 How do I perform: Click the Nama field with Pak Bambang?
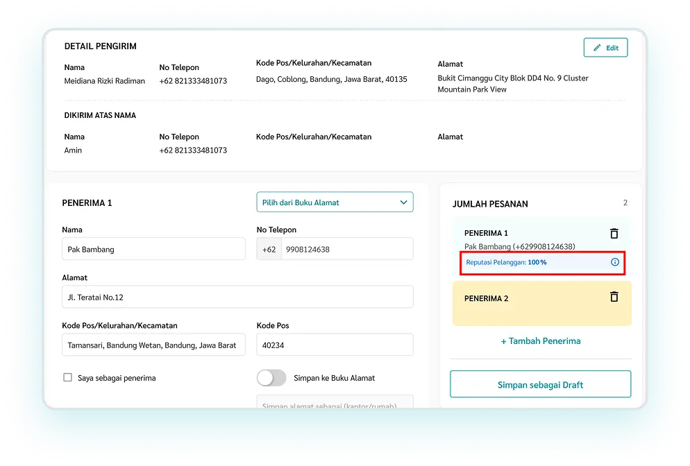pos(153,249)
